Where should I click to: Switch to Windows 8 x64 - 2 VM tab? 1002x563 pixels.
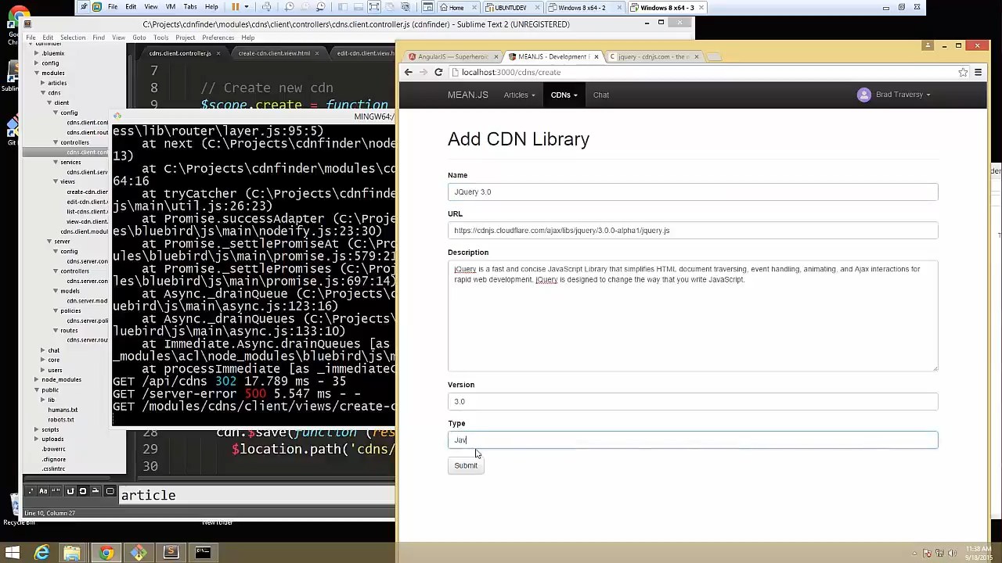coord(581,7)
